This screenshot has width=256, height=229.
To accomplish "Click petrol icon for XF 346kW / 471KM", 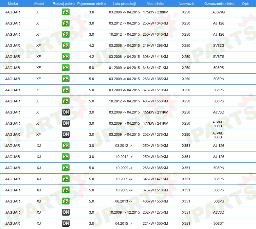I will (65, 67).
